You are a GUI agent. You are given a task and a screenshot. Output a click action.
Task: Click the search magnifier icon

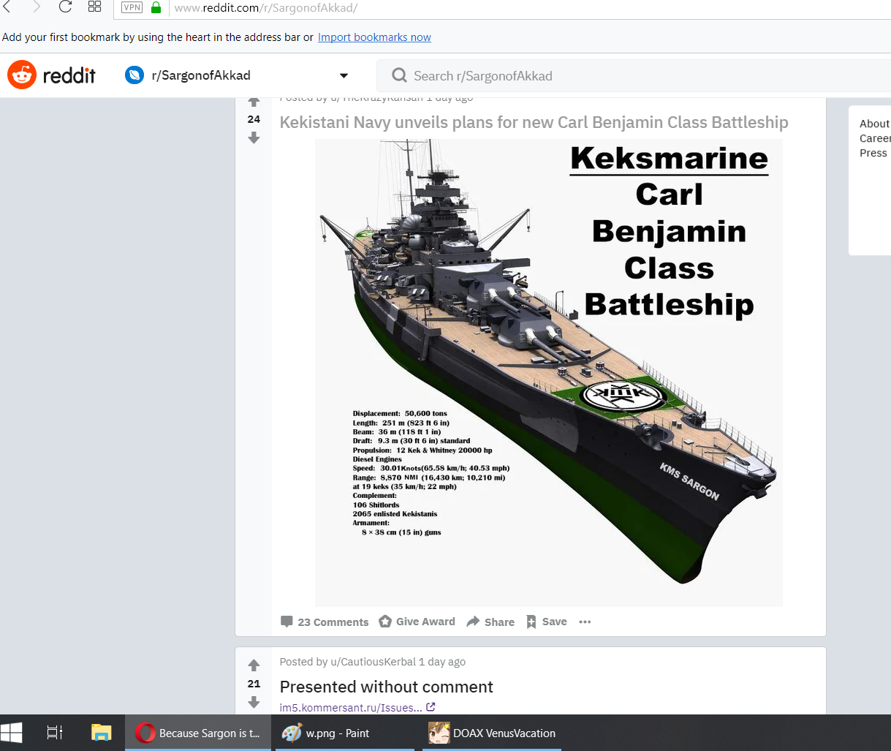(x=399, y=75)
